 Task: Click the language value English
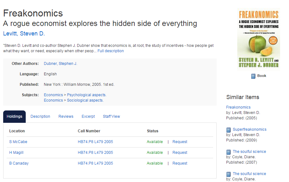[x=50, y=74]
